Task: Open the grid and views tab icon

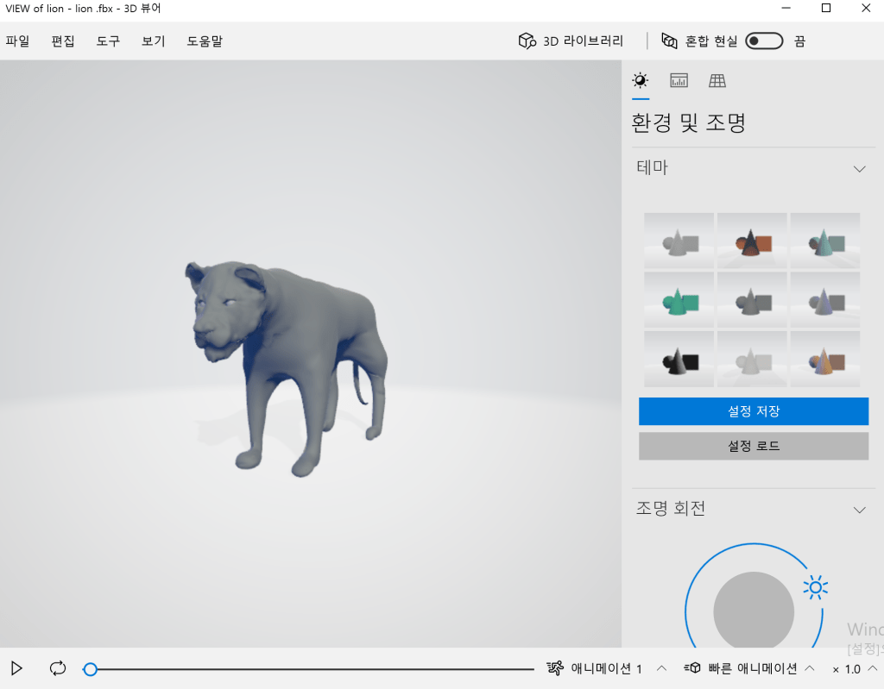Action: 717,80
